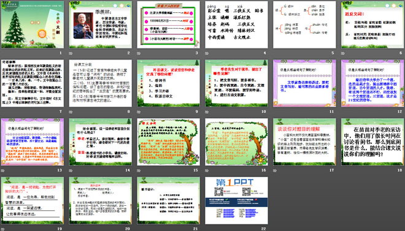The height and width of the screenshot is (231, 405).
Task: Click the animation star icon below slide 15
Action: point(139,170)
